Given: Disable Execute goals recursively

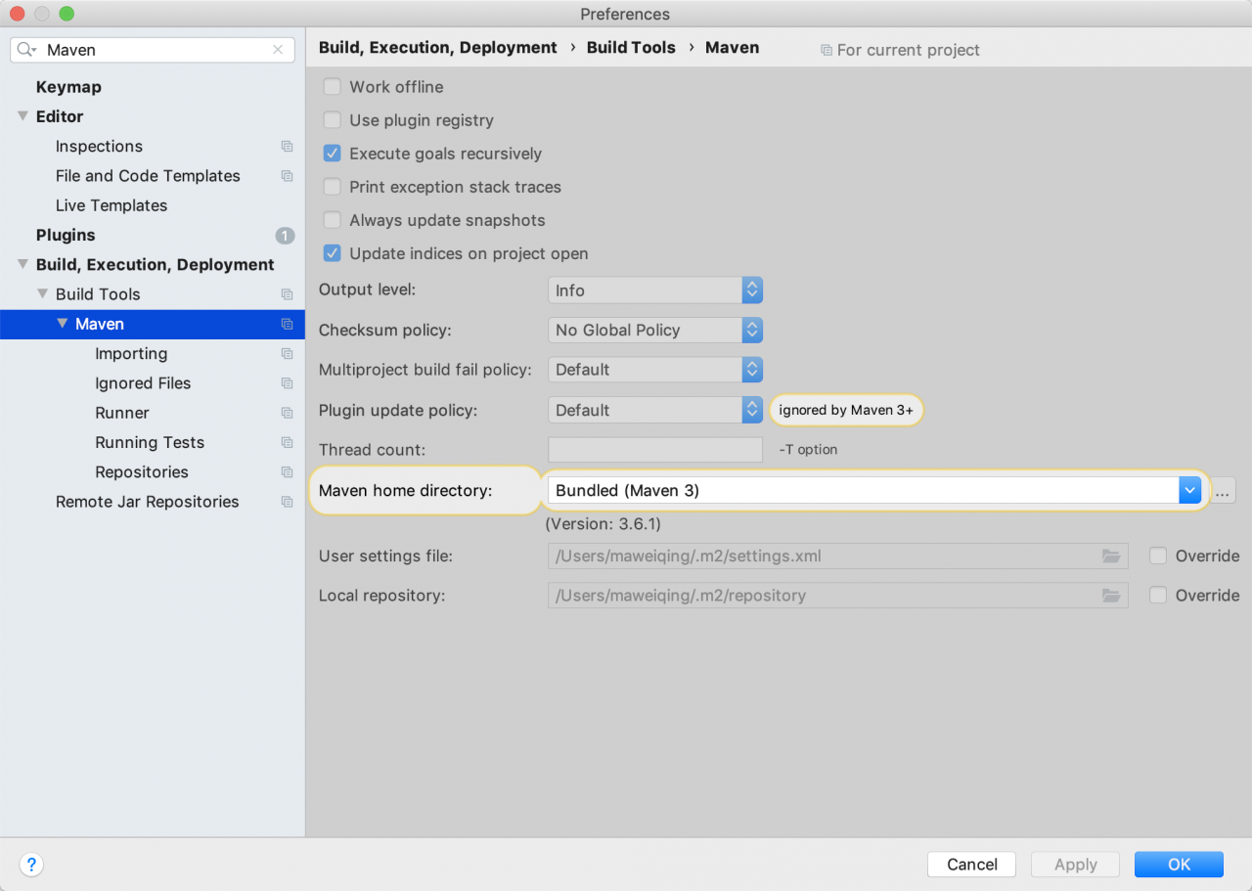Looking at the screenshot, I should click(333, 154).
